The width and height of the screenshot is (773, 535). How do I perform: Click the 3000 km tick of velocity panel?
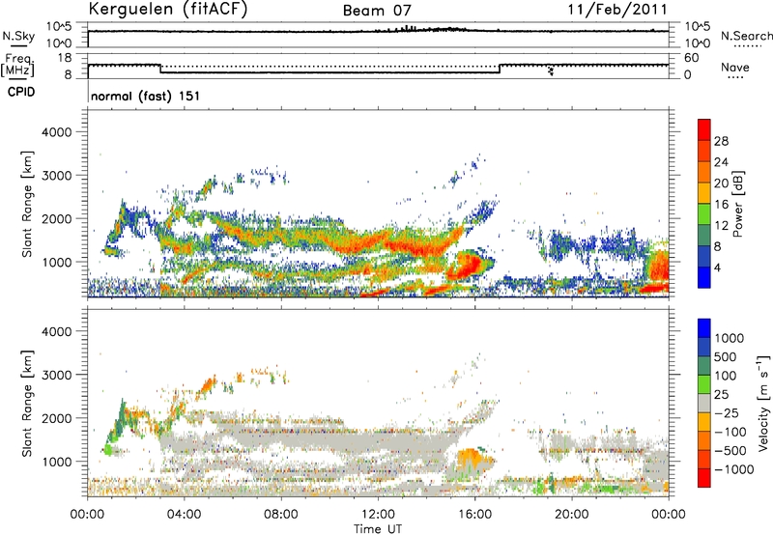click(56, 375)
